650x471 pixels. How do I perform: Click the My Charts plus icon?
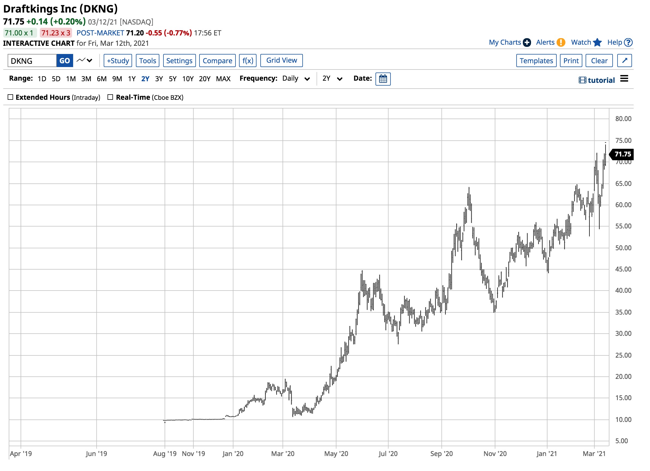pyautogui.click(x=526, y=43)
